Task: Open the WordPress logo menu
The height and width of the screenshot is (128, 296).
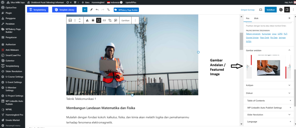Action: coord(3,2)
